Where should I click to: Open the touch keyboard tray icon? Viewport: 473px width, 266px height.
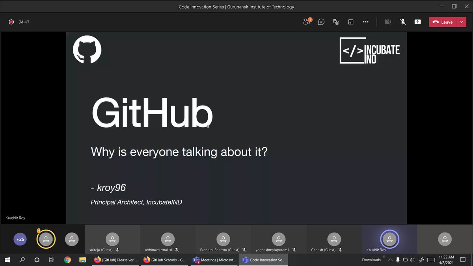[x=431, y=260]
